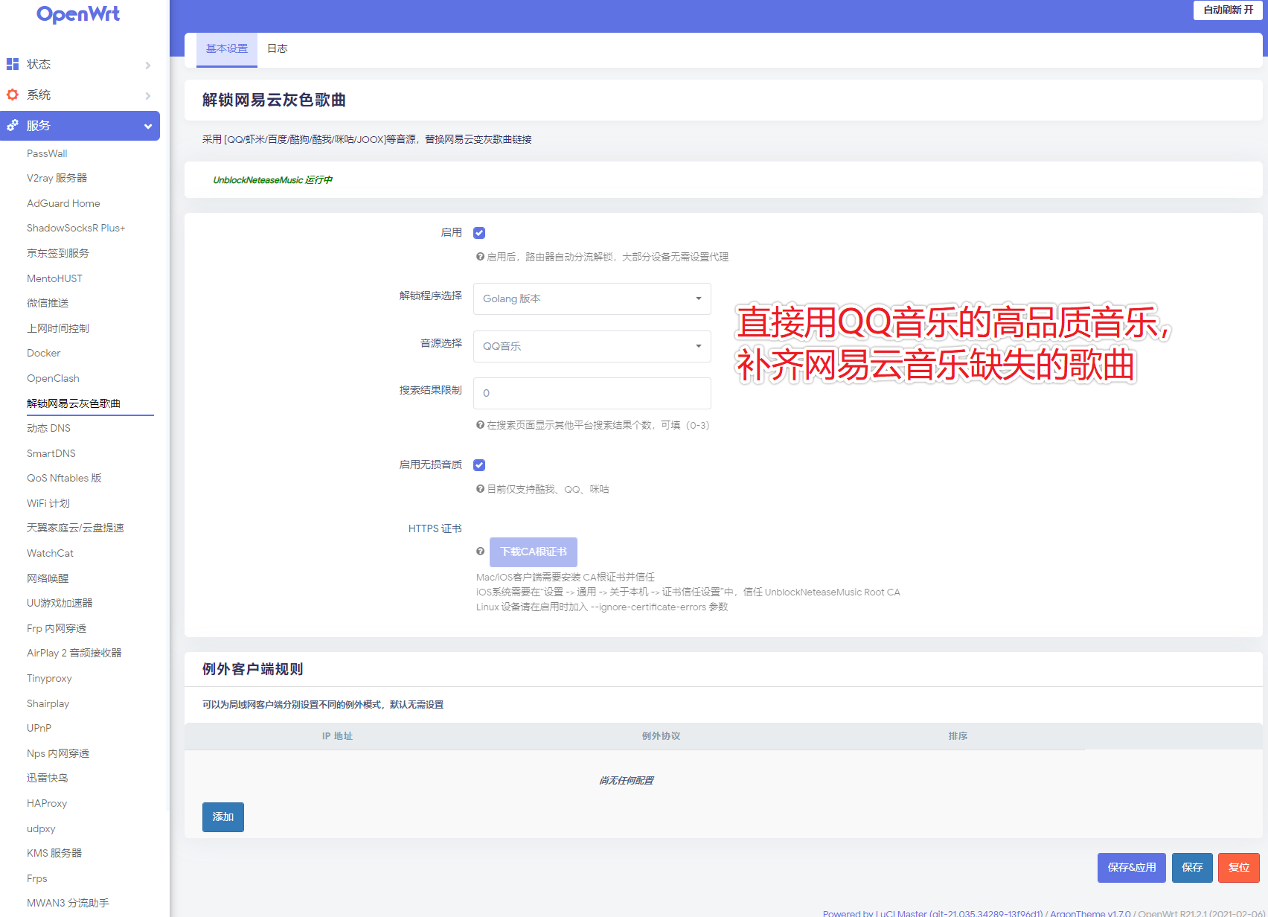Open udpxy menu entry
Image resolution: width=1268 pixels, height=917 pixels.
41,828
